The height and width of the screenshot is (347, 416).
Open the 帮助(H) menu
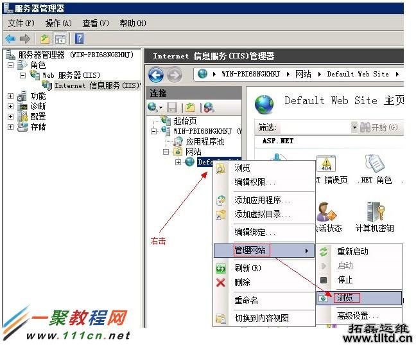[133, 23]
